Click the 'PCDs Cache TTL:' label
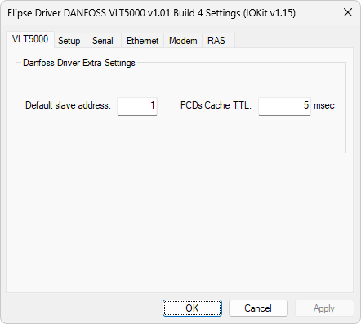 [x=216, y=105]
